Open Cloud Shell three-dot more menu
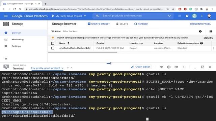The image size is (216, 121). (184, 67)
